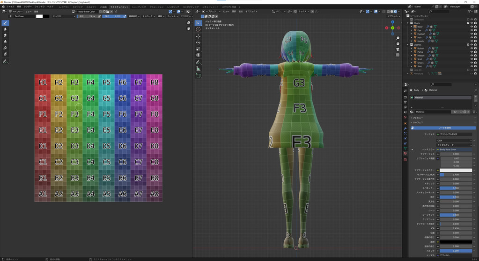Open the GGX distribution dropdown
The image size is (479, 261).
[454, 141]
